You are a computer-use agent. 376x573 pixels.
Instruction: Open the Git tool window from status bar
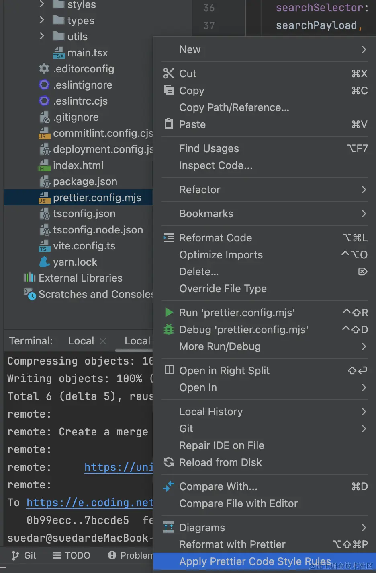point(23,555)
